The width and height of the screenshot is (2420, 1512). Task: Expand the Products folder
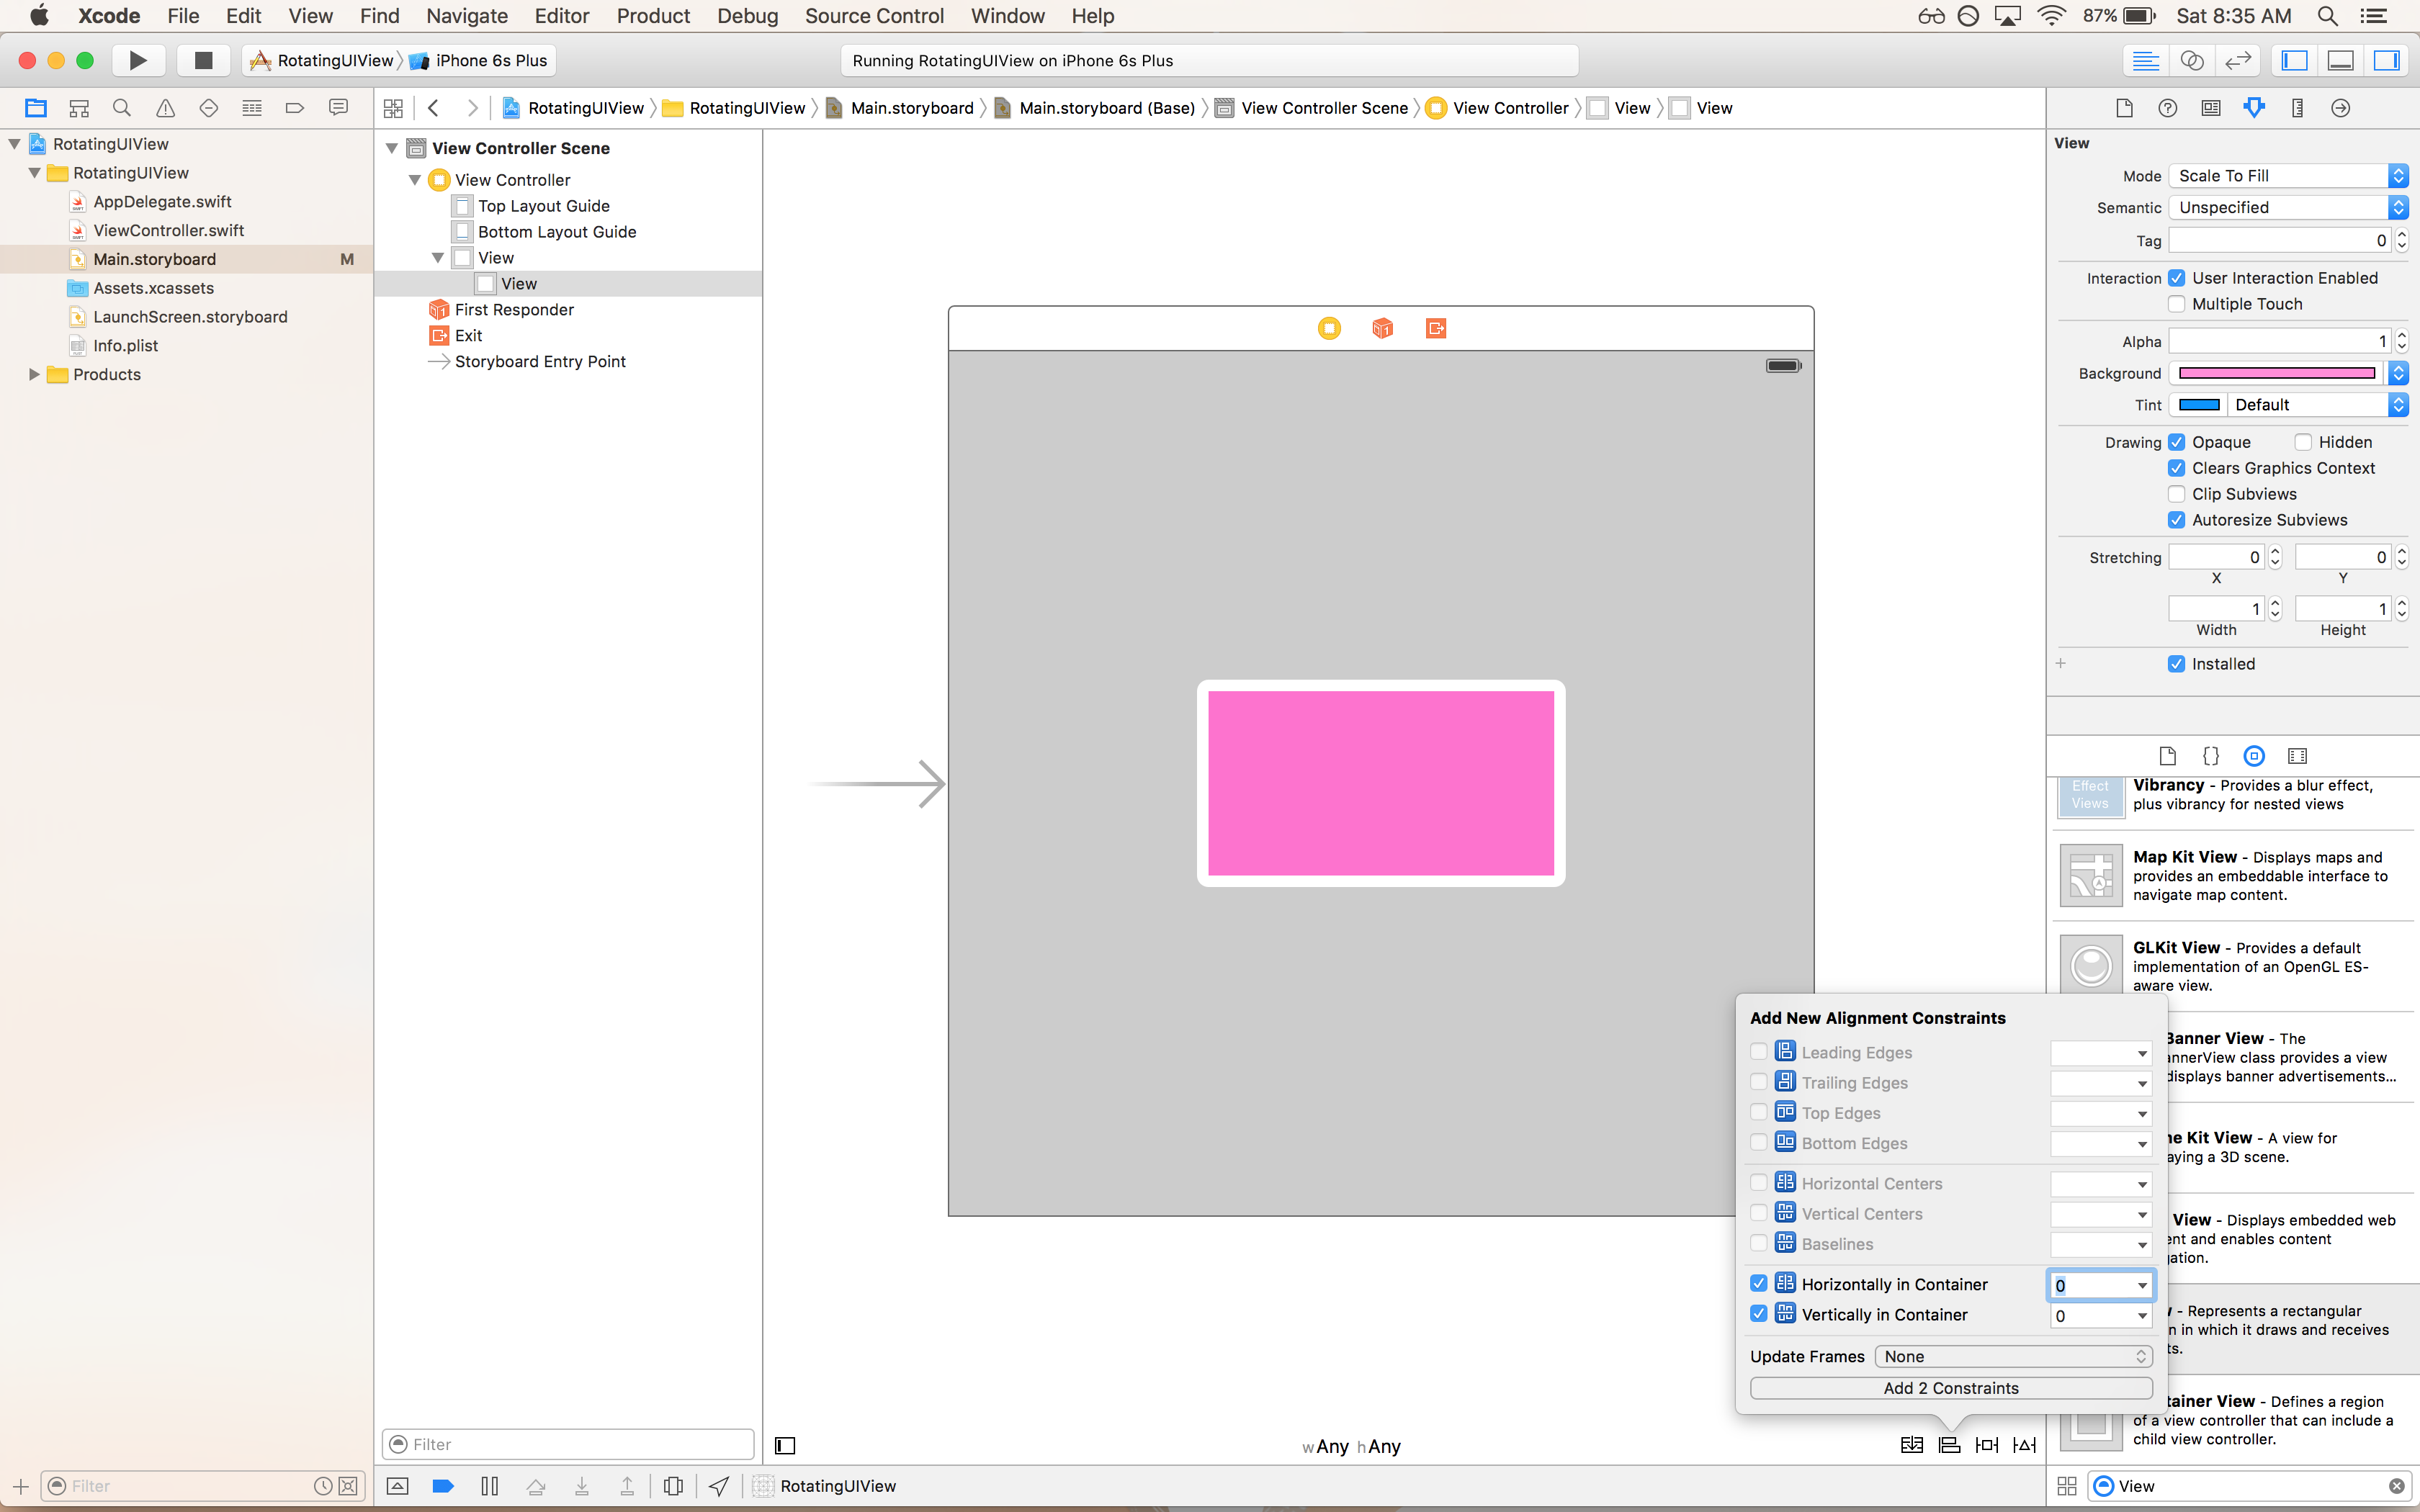pos(34,374)
